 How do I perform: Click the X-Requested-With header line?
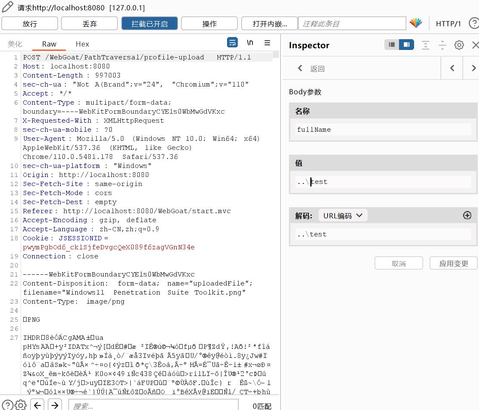click(x=93, y=121)
